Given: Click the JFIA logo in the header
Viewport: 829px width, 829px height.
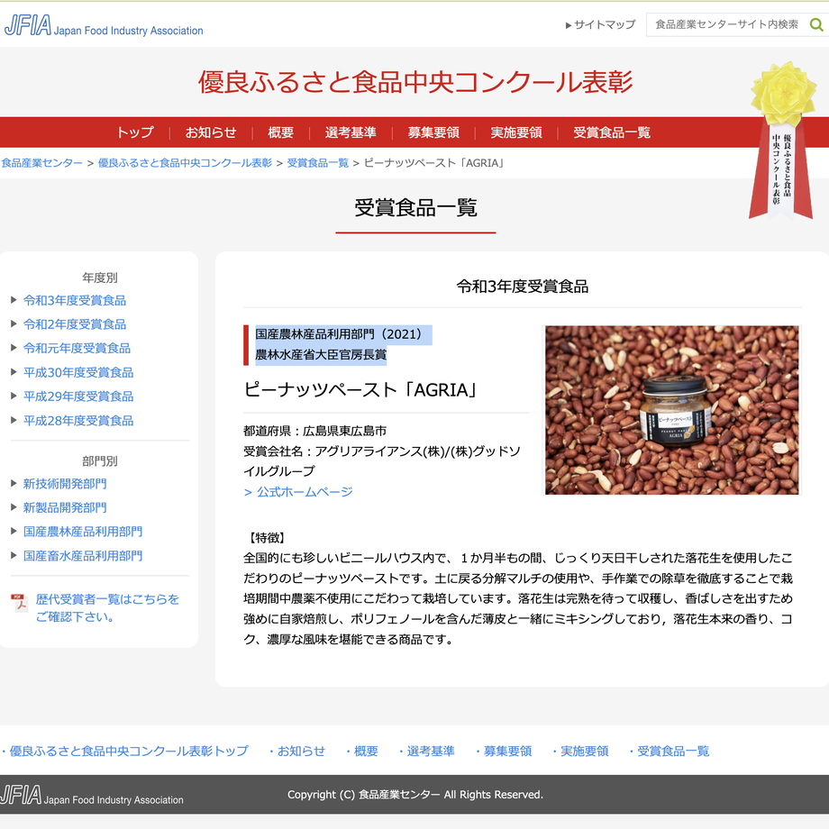Looking at the screenshot, I should 104,25.
